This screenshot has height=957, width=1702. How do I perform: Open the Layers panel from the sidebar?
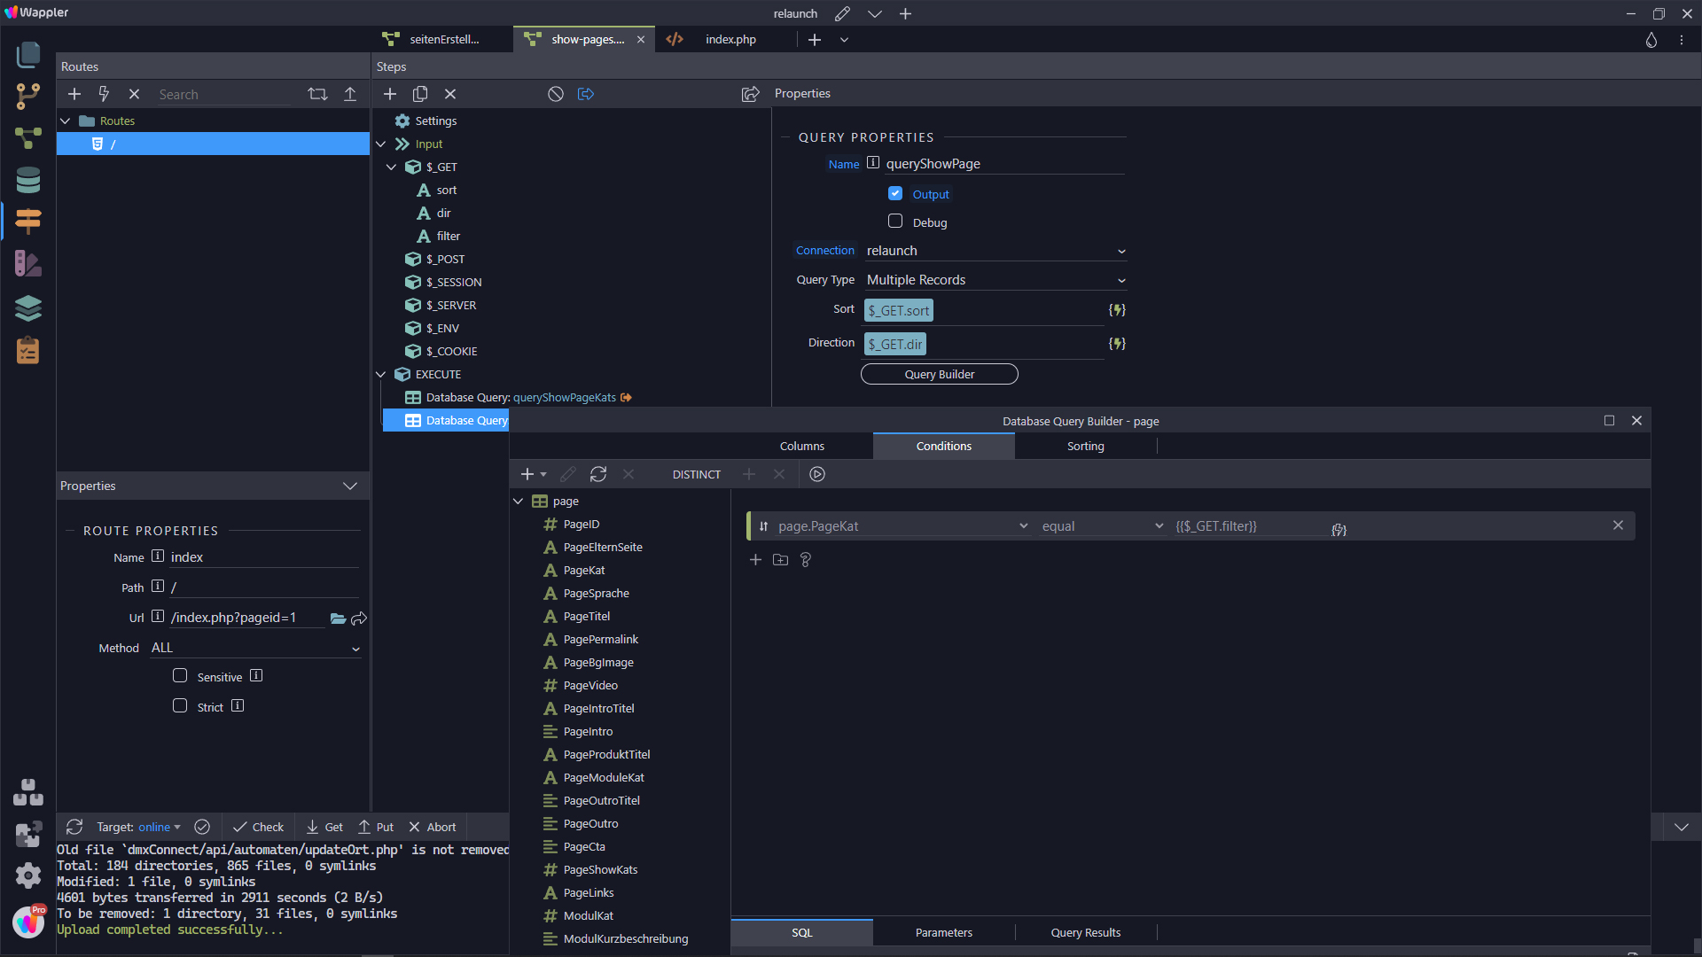click(28, 308)
